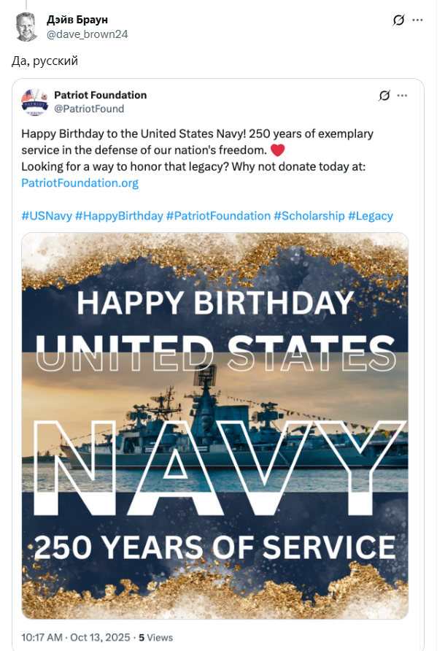The image size is (445, 651).
Task: Click Dave Brown's profile avatar
Action: [27, 27]
